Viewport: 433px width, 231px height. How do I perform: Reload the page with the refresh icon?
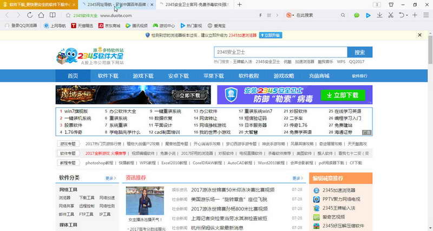(x=30, y=15)
